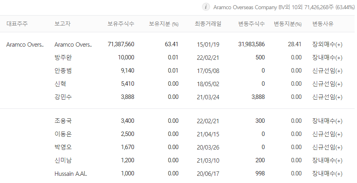The height and width of the screenshot is (183, 357).
Task: Click the 장외매수(+) change reason
Action: [x=327, y=44]
